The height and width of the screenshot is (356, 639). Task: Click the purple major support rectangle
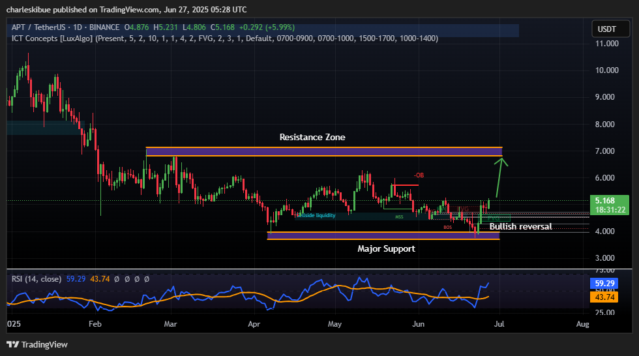point(383,235)
